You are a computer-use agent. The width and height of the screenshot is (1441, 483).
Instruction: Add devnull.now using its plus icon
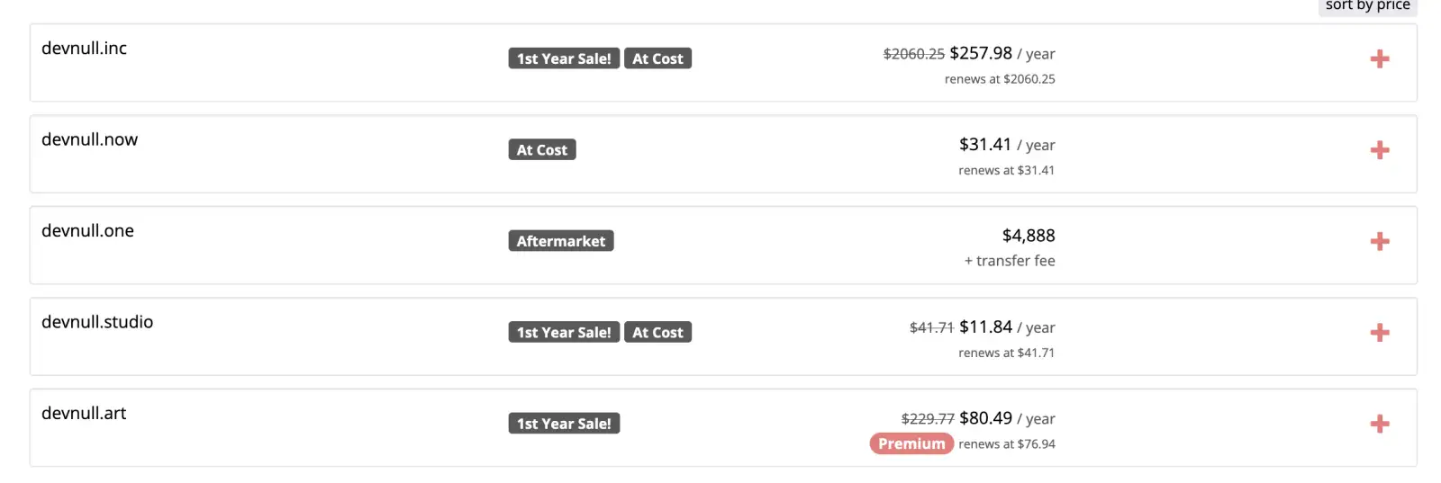1379,150
